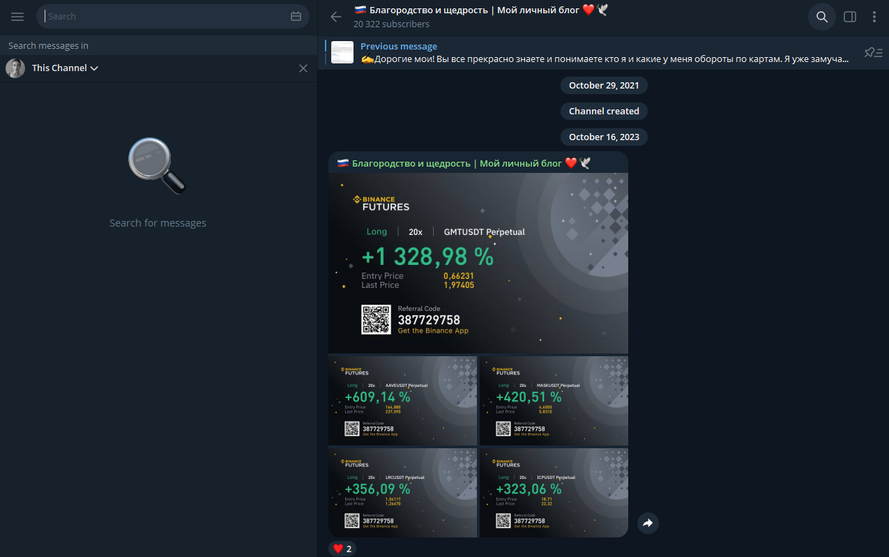
Task: Open the ICPUSDT +323,06% thumbnail
Action: pos(554,493)
